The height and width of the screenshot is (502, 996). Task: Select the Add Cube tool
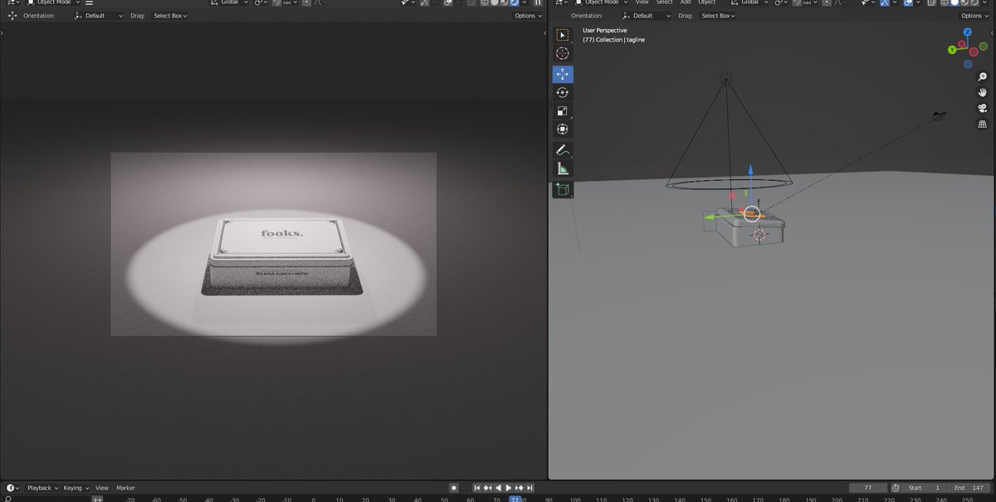click(563, 189)
